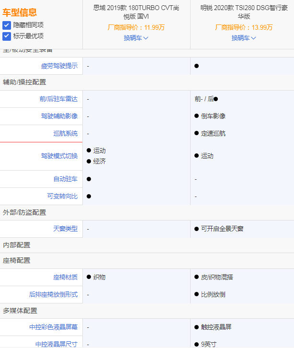
Task: Click the 外部/防盗配置 section header
Action: coord(24,212)
